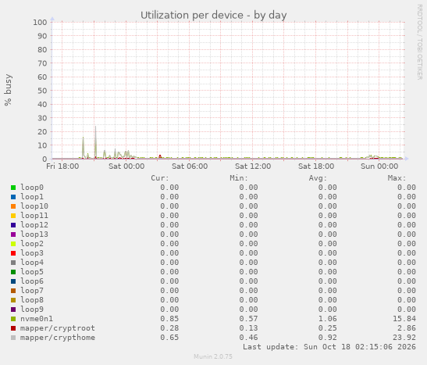The height and width of the screenshot is (365, 427).
Task: Click the loop11 yellow legend swatch
Action: click(13, 216)
